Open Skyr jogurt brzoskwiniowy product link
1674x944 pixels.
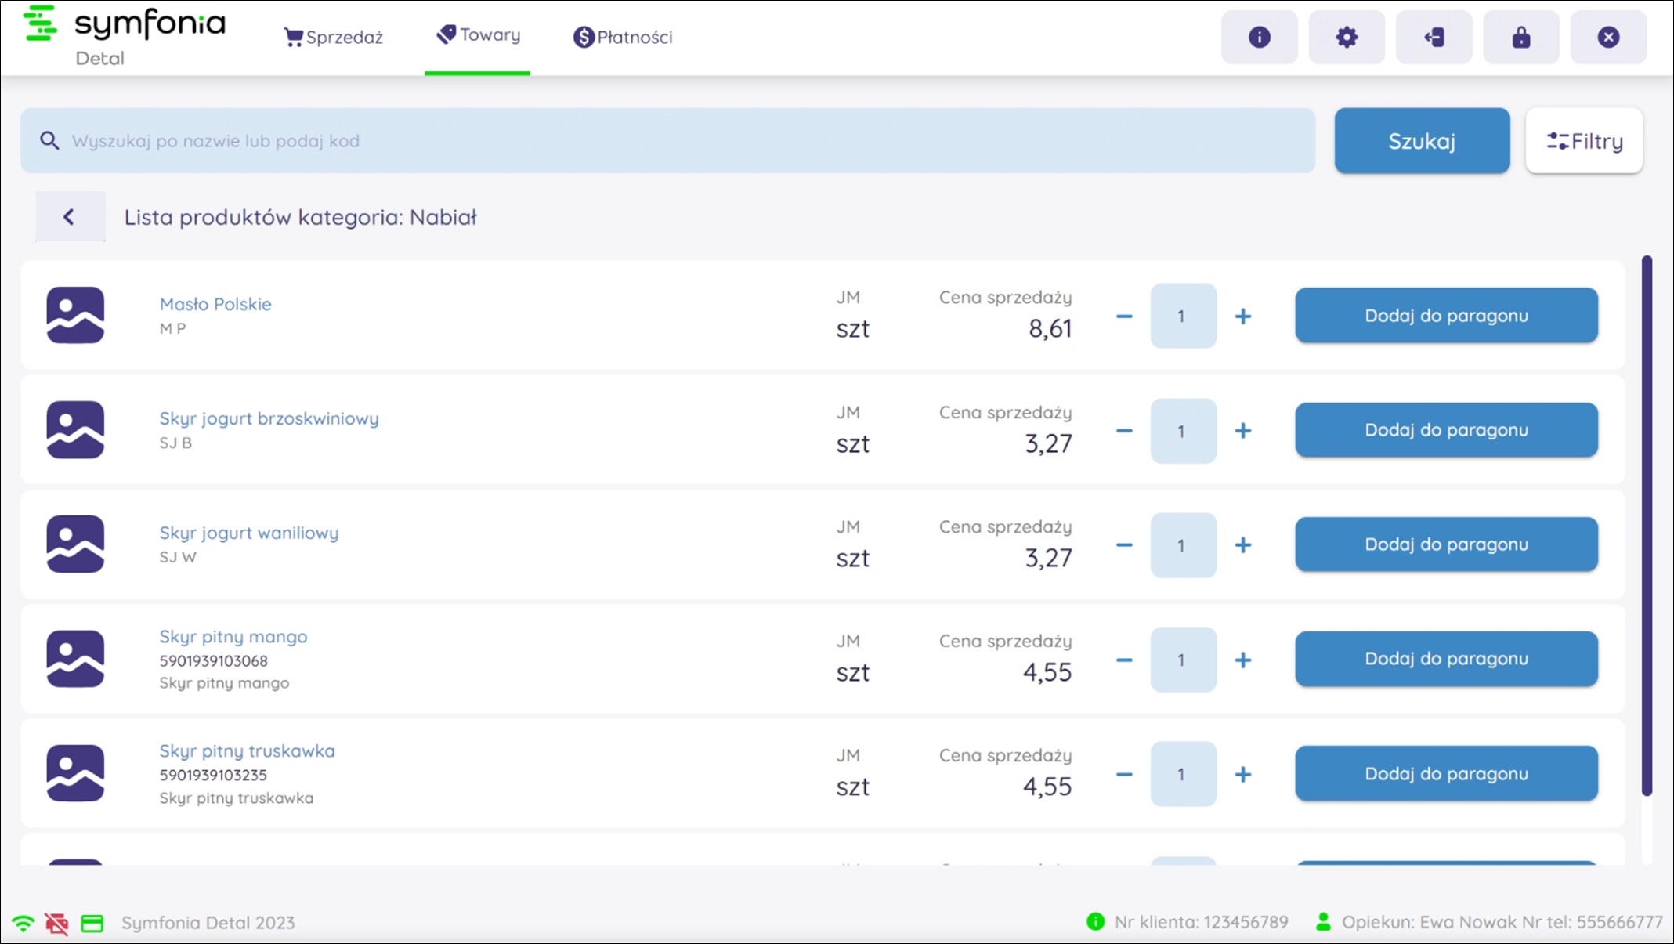[269, 418]
